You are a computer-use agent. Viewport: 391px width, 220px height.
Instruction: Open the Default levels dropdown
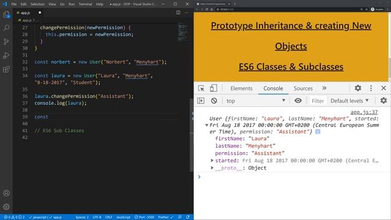pyautogui.click(x=349, y=101)
